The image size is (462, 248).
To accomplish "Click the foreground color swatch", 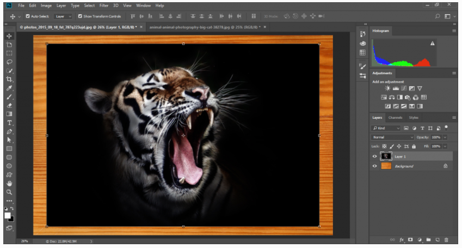I will tap(8, 215).
